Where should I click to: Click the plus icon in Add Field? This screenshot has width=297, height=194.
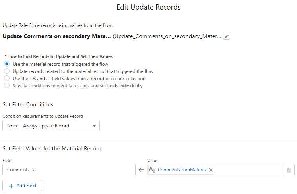11,186
